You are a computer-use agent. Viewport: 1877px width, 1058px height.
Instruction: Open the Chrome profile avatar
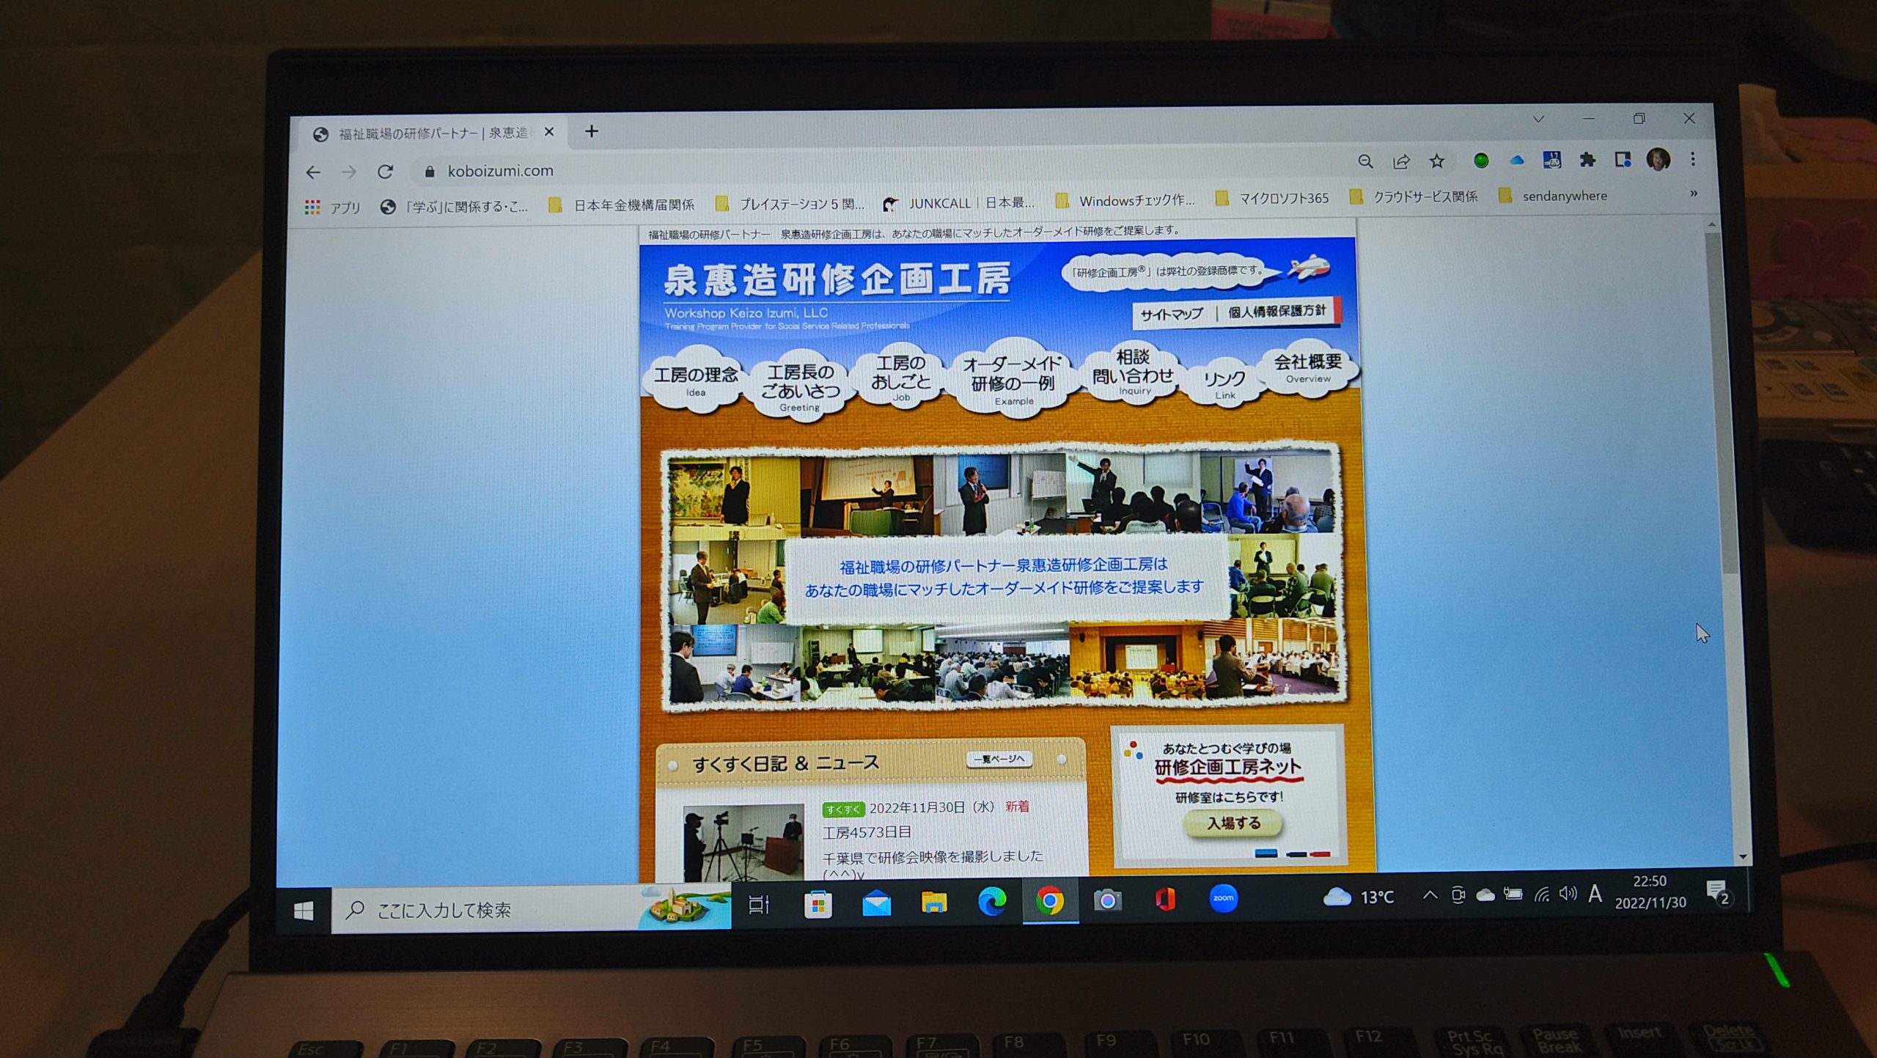tap(1659, 159)
